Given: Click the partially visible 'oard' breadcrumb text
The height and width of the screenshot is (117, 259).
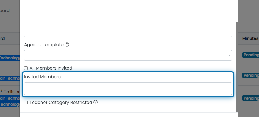Looking at the screenshot, I should click(5, 10).
